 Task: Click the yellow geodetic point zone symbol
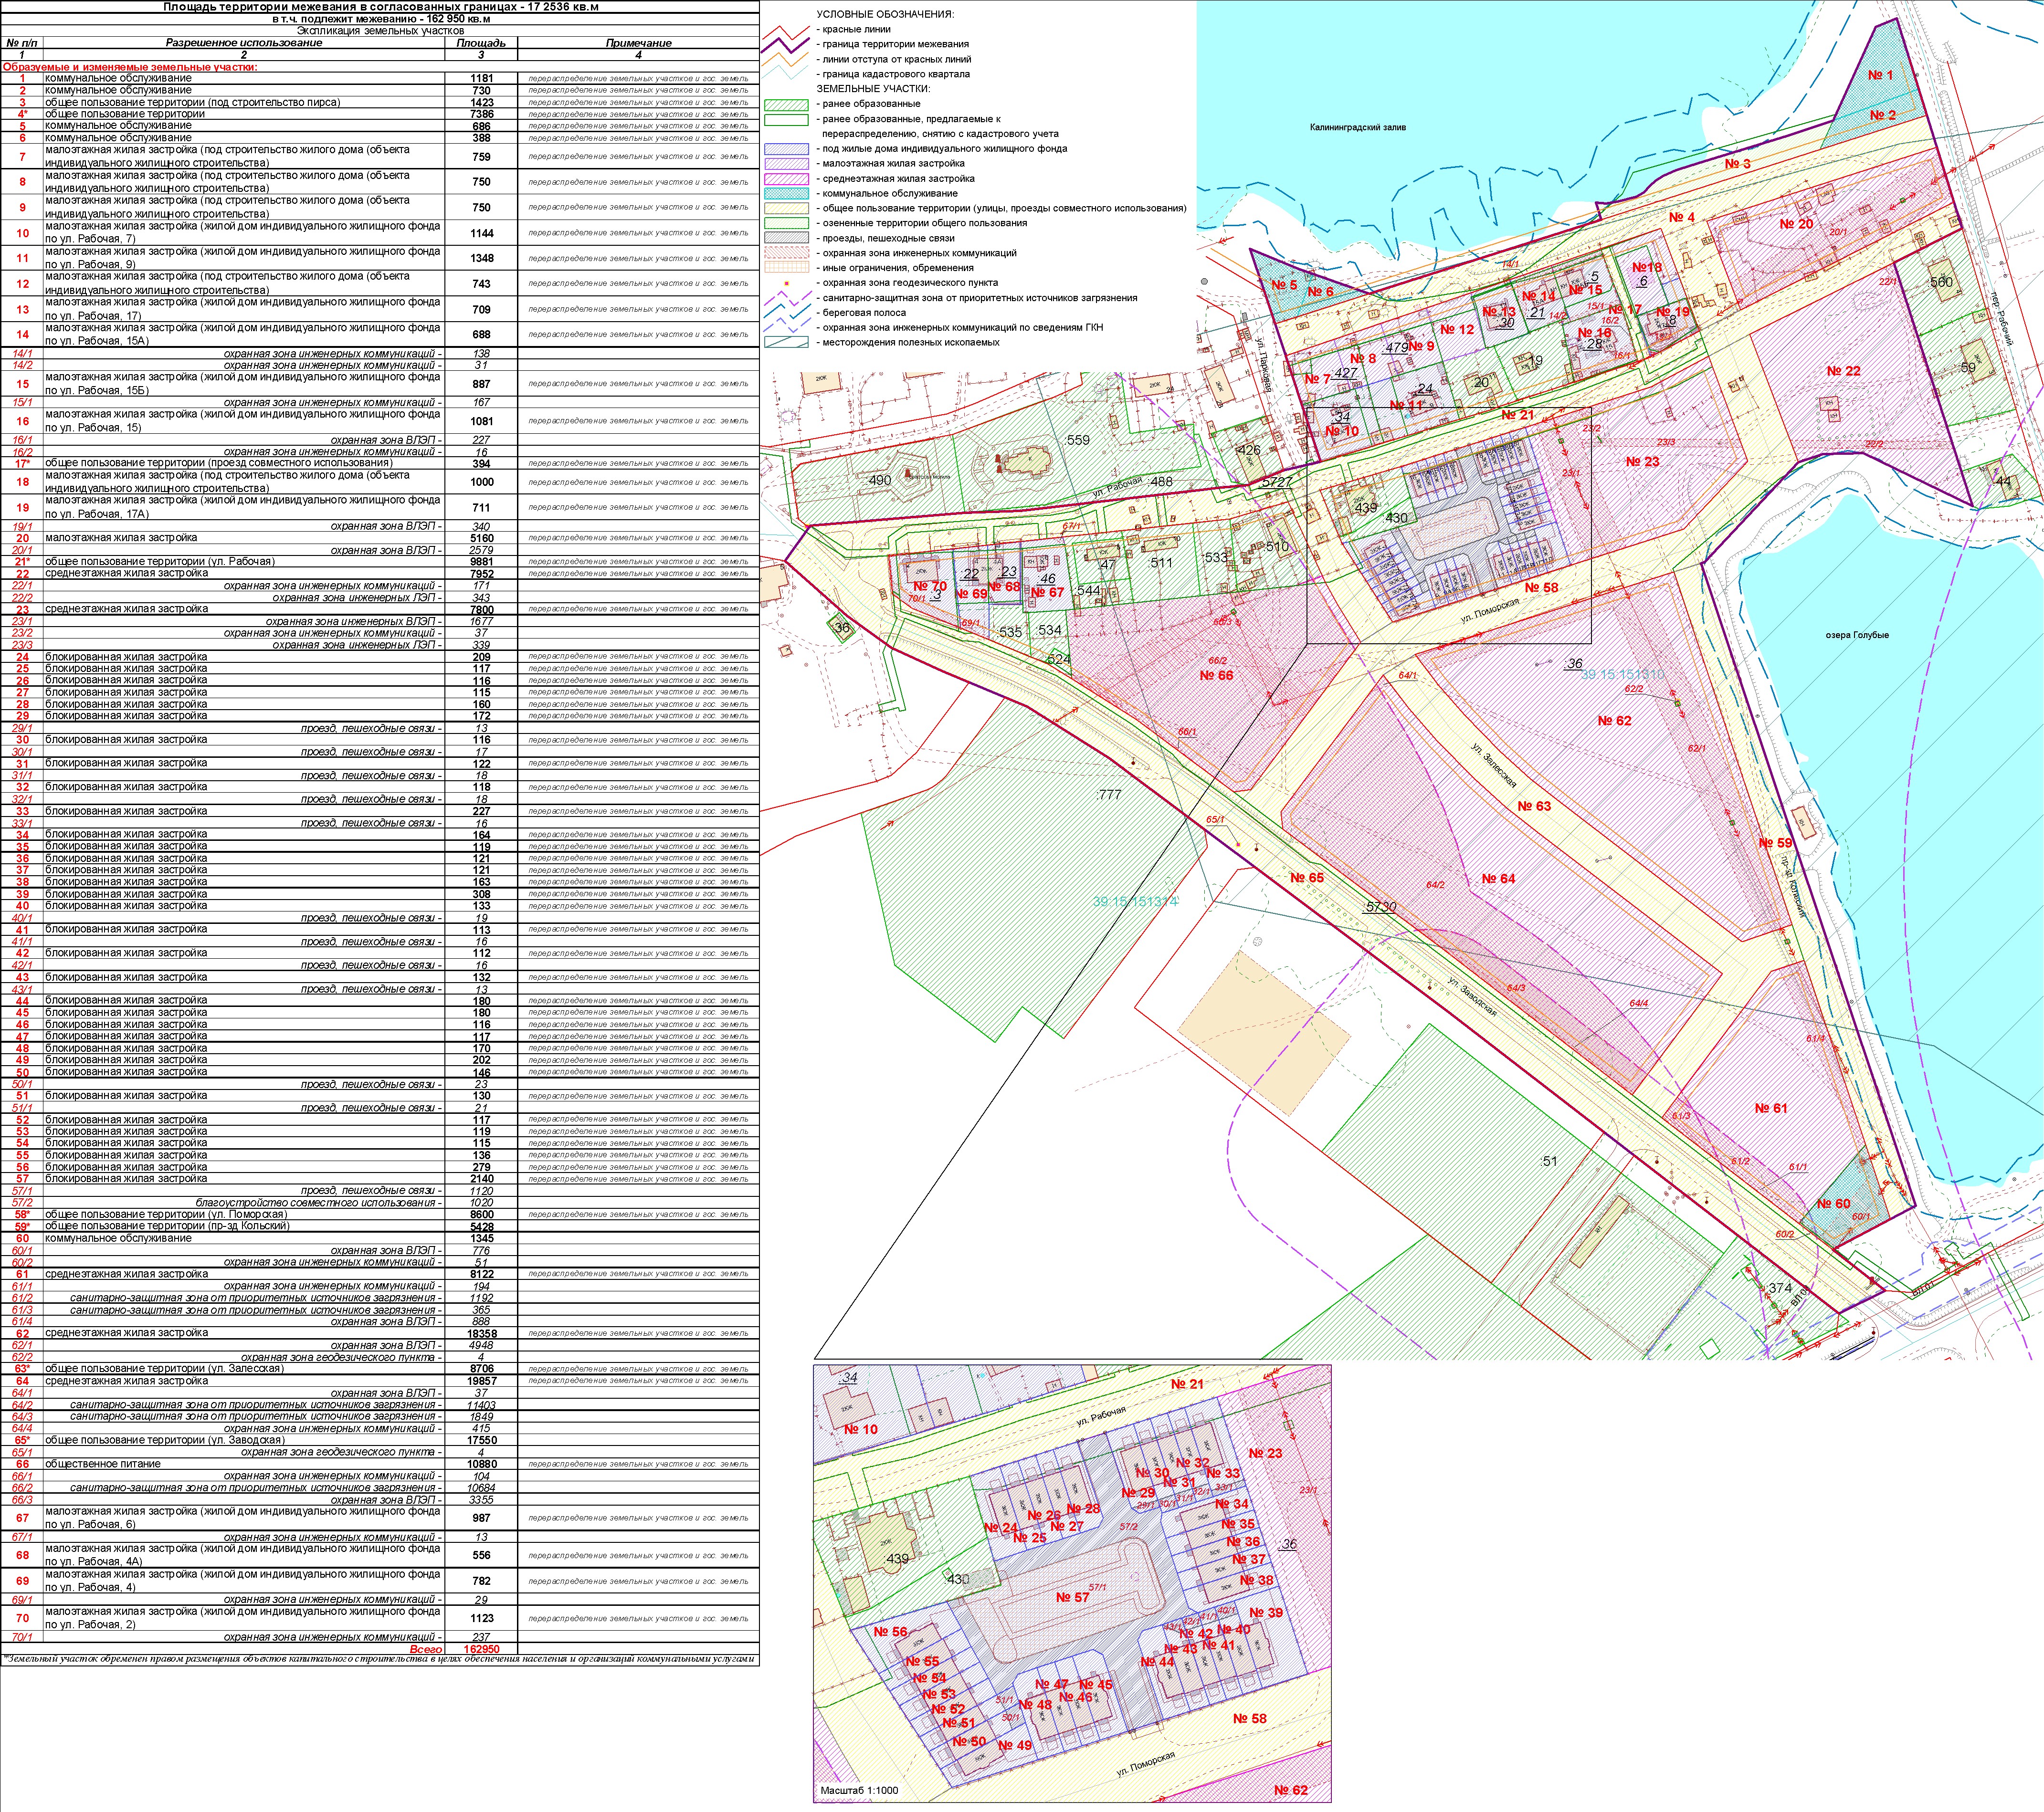[x=786, y=283]
